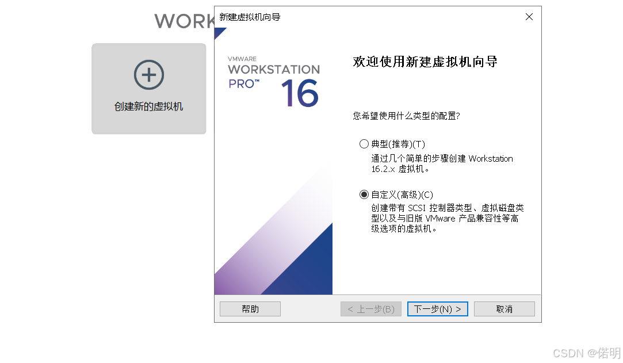Click the 典型 option description text

tap(442, 163)
